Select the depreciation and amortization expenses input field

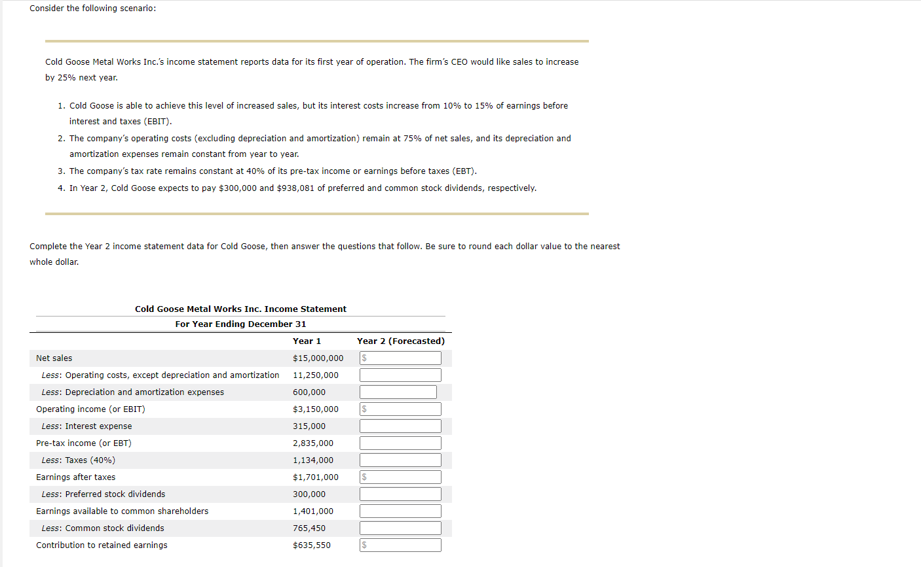pos(397,392)
